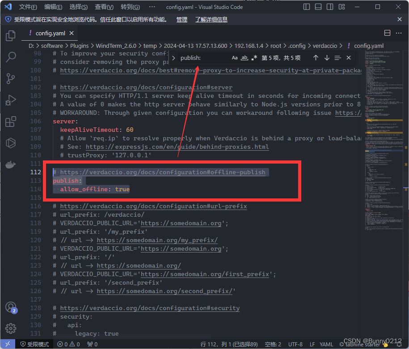Open the Extensions view
Screen dimensions: 409x349
(x=11, y=122)
